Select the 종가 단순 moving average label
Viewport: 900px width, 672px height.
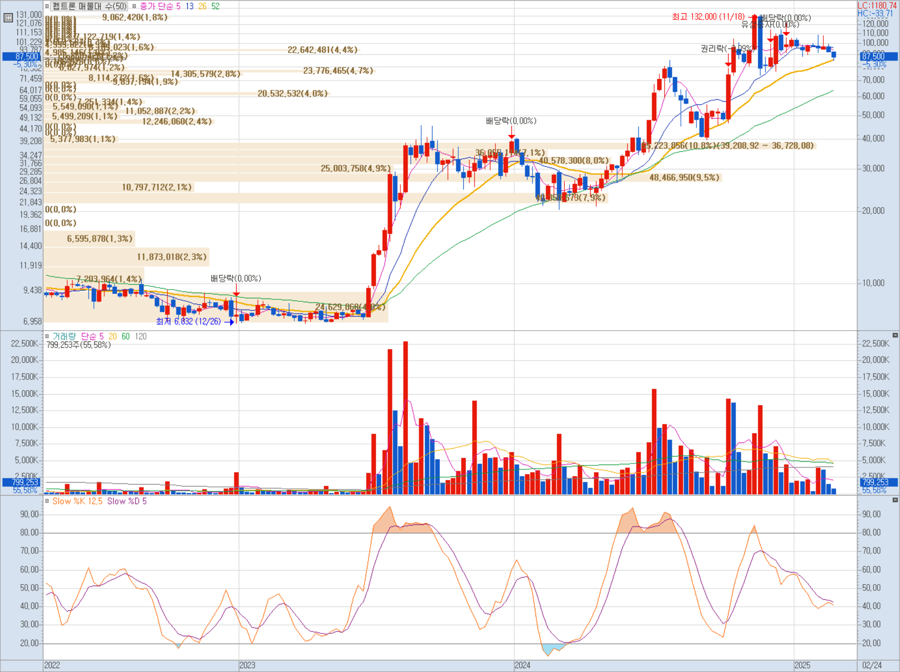coord(157,6)
